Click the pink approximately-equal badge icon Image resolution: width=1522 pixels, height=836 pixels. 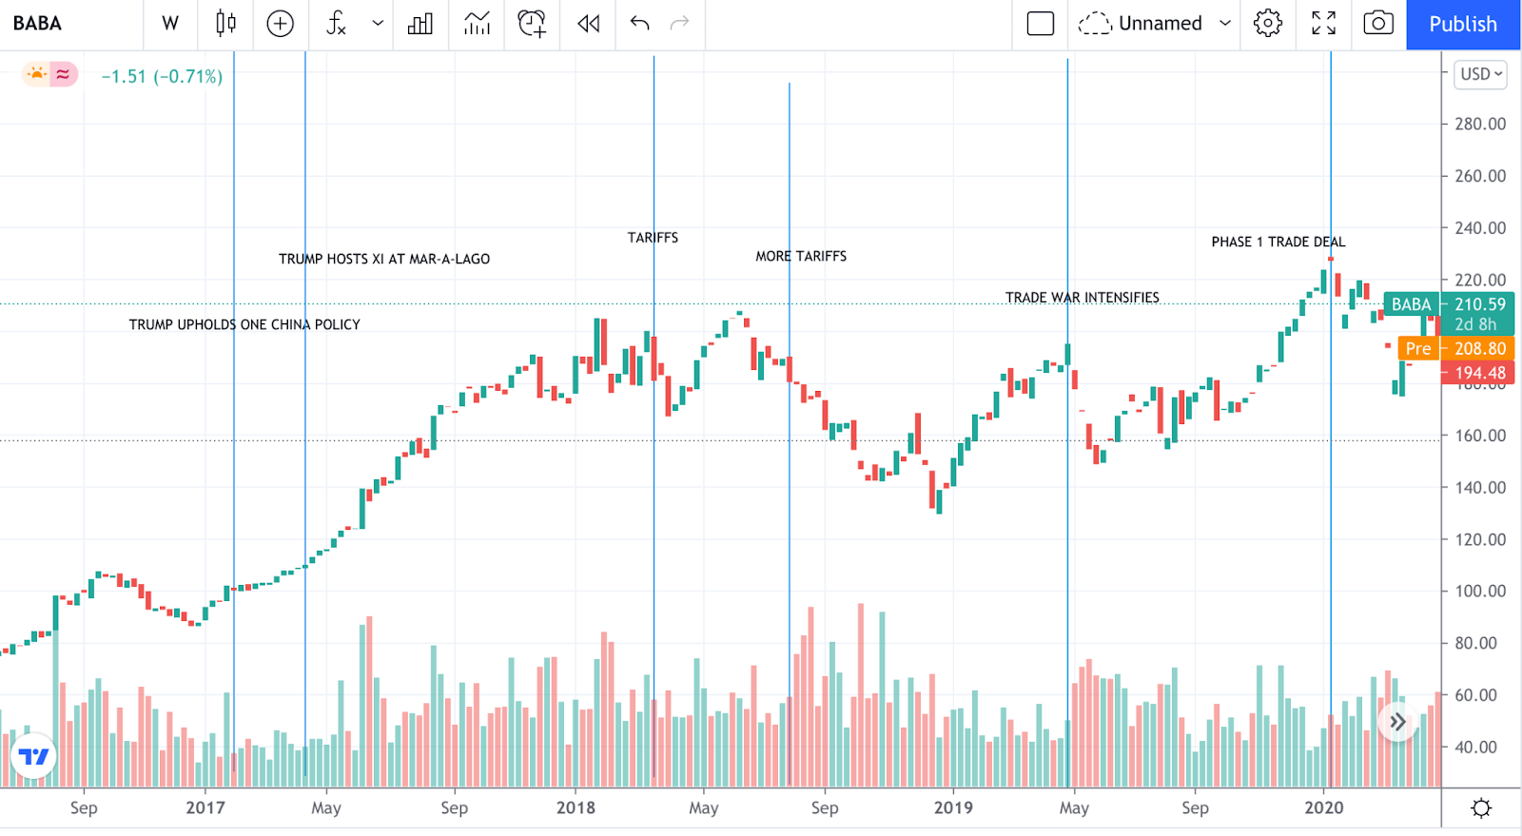[x=63, y=74]
